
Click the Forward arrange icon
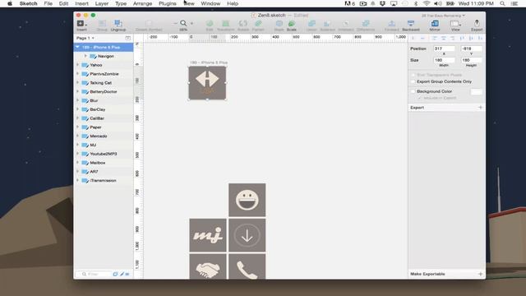click(391, 24)
